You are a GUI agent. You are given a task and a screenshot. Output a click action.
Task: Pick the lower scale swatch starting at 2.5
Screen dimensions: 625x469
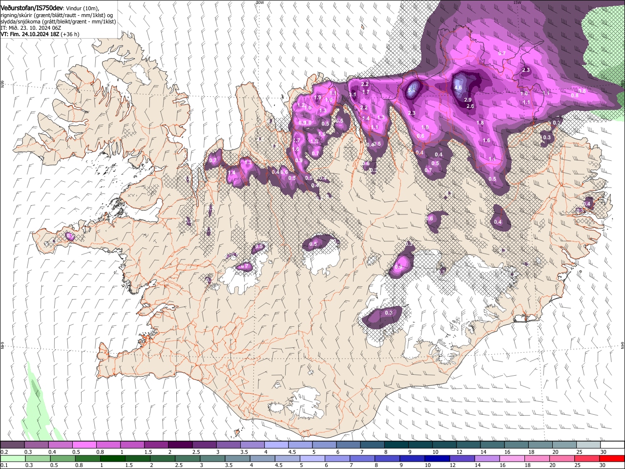[x=187, y=458]
